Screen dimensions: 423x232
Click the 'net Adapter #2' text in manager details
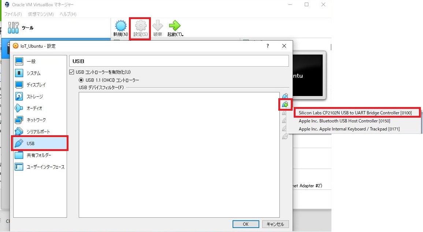pyautogui.click(x=308, y=186)
